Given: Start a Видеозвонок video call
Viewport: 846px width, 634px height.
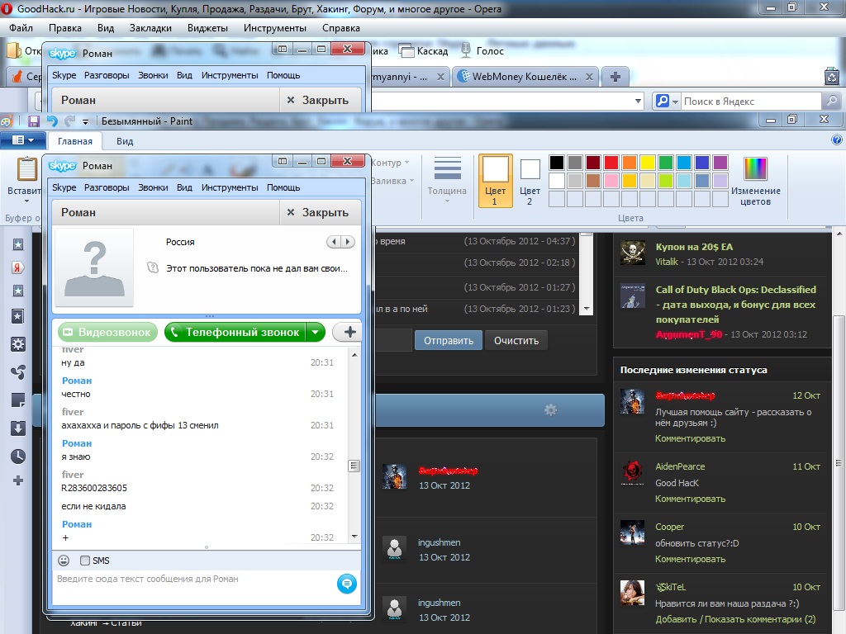Looking at the screenshot, I should tap(108, 332).
